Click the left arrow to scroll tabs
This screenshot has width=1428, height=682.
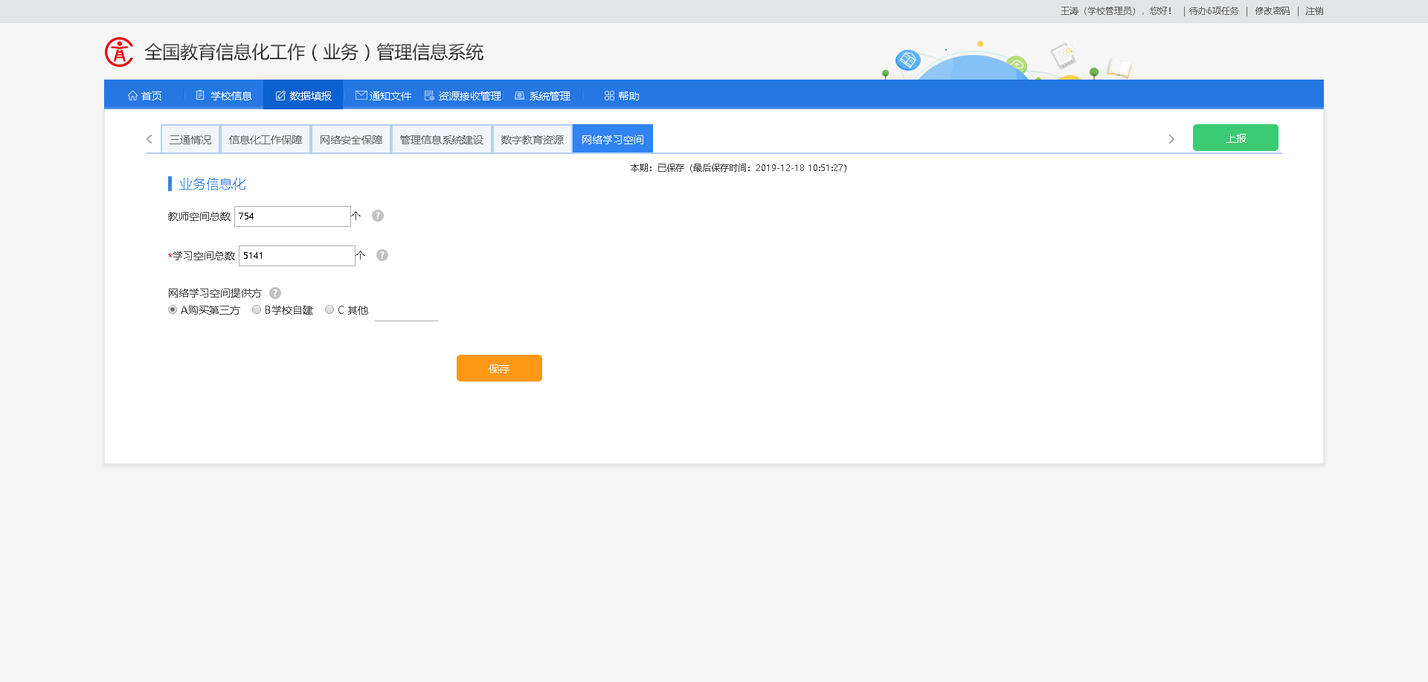(148, 138)
